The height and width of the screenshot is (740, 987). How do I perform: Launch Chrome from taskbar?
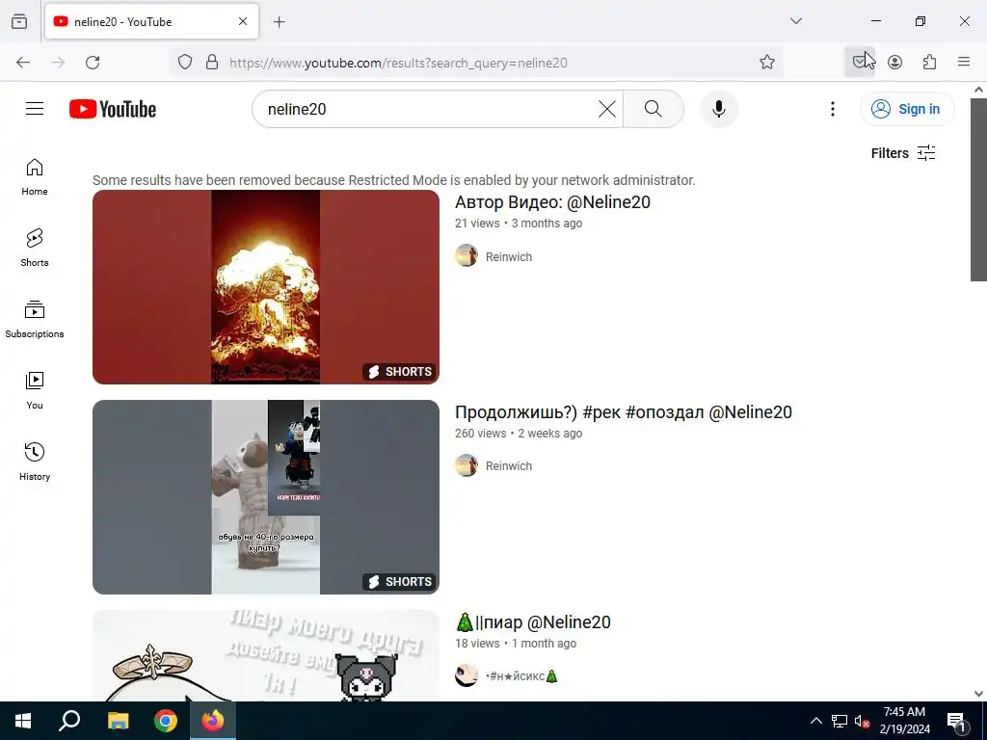[166, 721]
